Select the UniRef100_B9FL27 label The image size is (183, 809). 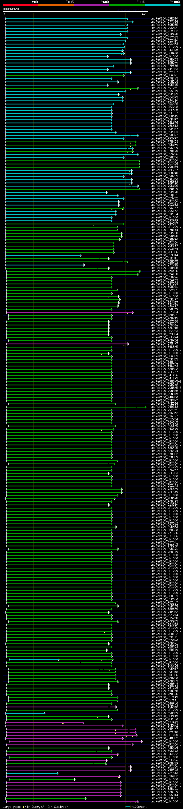[x=164, y=113]
